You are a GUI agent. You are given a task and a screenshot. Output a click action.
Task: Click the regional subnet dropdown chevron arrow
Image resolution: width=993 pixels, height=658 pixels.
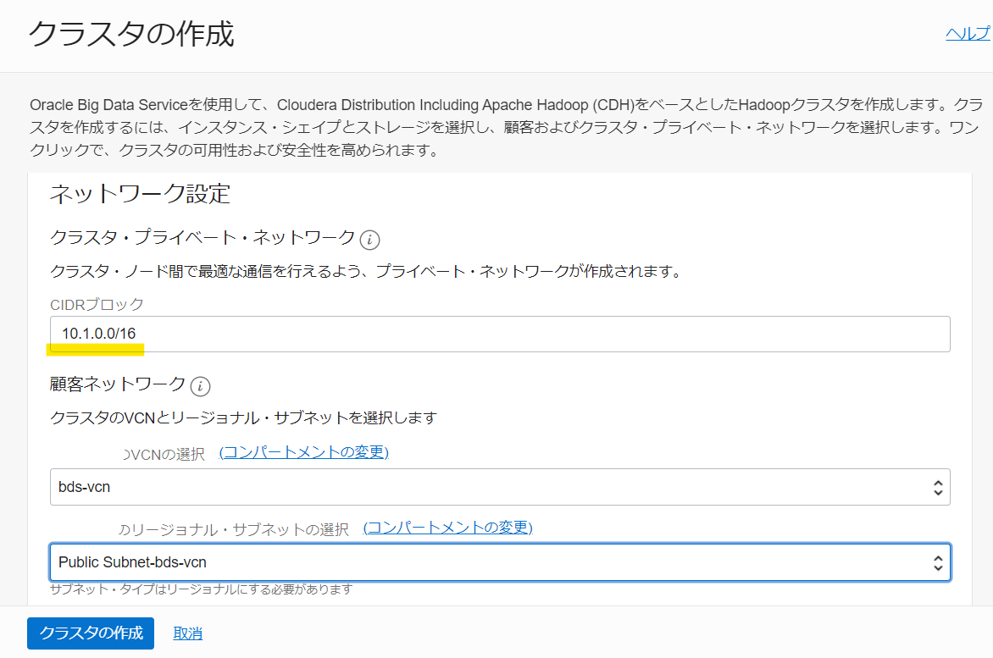click(x=938, y=561)
